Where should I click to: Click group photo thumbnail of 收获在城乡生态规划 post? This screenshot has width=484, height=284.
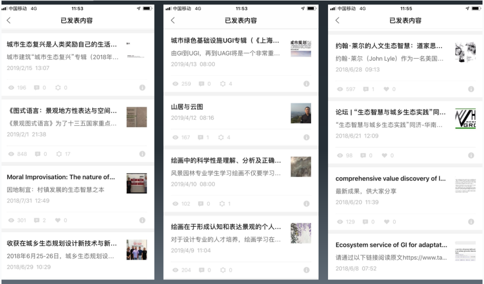click(137, 250)
